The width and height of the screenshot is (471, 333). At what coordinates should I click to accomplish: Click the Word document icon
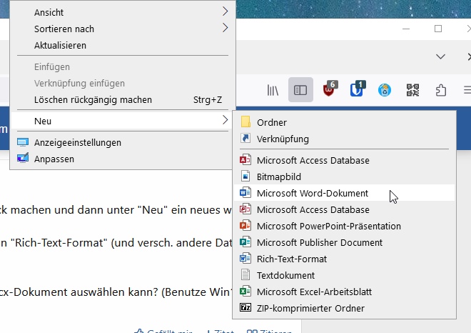tap(245, 192)
